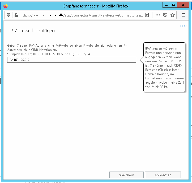Viewport: 192px width, 183px height.
Task: Click the window title 'Empfangsconnector - Mozilla Firefox'
Action: tap(96, 6)
